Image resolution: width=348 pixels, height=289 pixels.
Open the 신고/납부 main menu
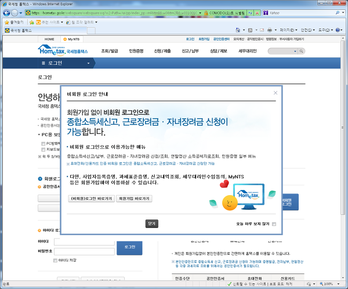point(190,51)
